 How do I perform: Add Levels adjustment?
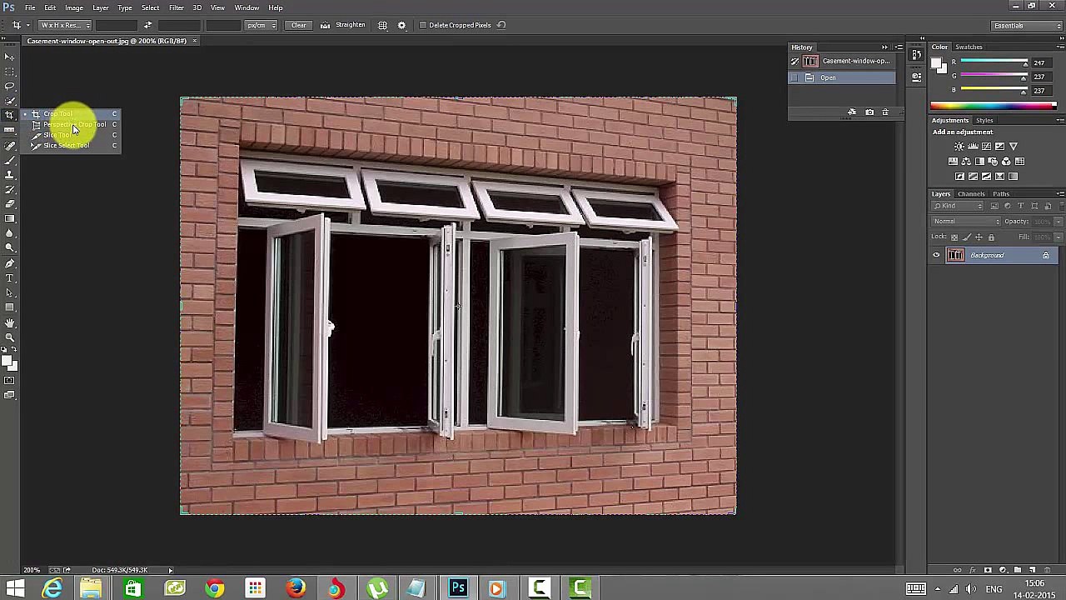(x=973, y=147)
